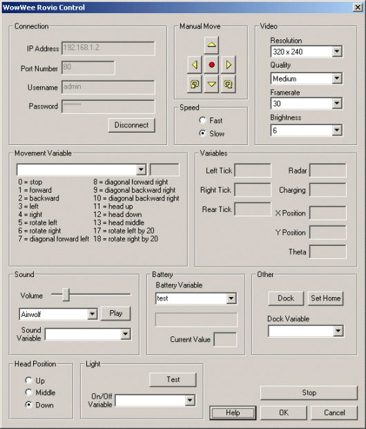Expand the Movement Variable combo box
Image resolution: width=366 pixels, height=429 pixels.
(x=141, y=170)
